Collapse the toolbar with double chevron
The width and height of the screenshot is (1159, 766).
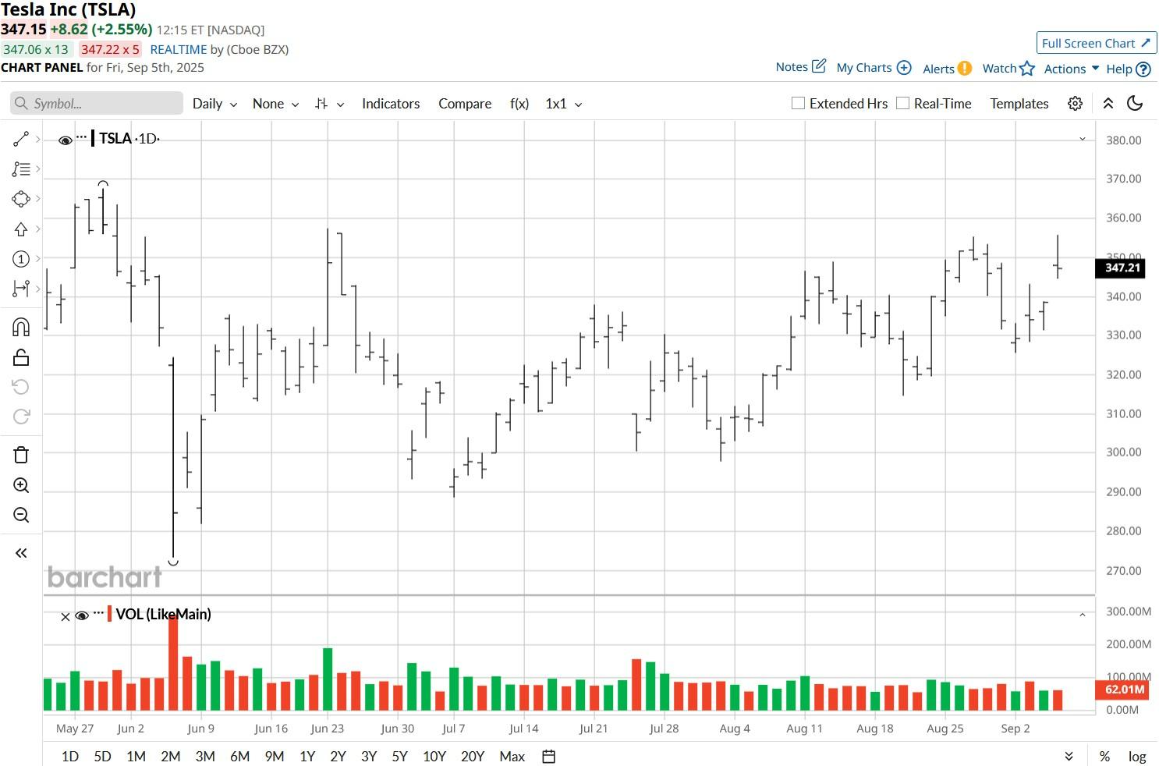point(1108,104)
